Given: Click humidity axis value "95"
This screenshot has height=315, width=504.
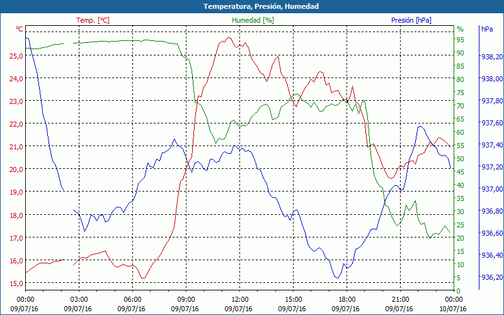Looking at the screenshot, I should tap(461, 40).
